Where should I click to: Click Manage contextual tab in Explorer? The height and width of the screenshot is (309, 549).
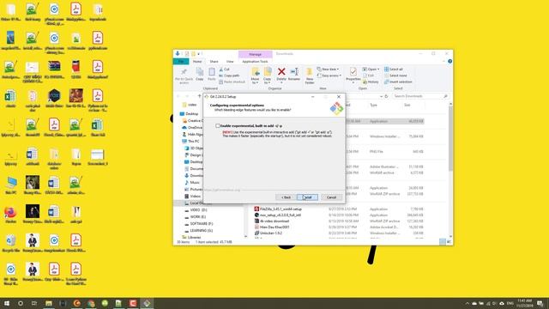[x=256, y=54]
